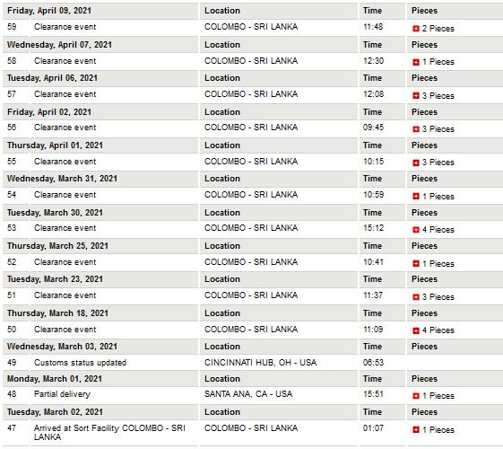This screenshot has width=503, height=449.
Task: Click Monday, March 01, 2021 date header
Action: click(x=55, y=379)
